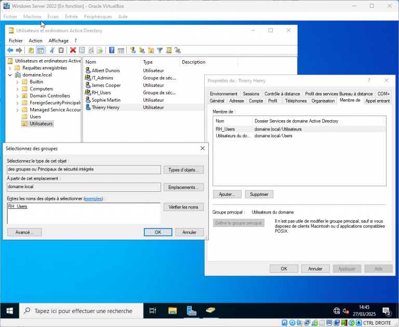399x327 pixels.
Task: Click the red Delete icon in toolbar
Action: tap(73, 50)
